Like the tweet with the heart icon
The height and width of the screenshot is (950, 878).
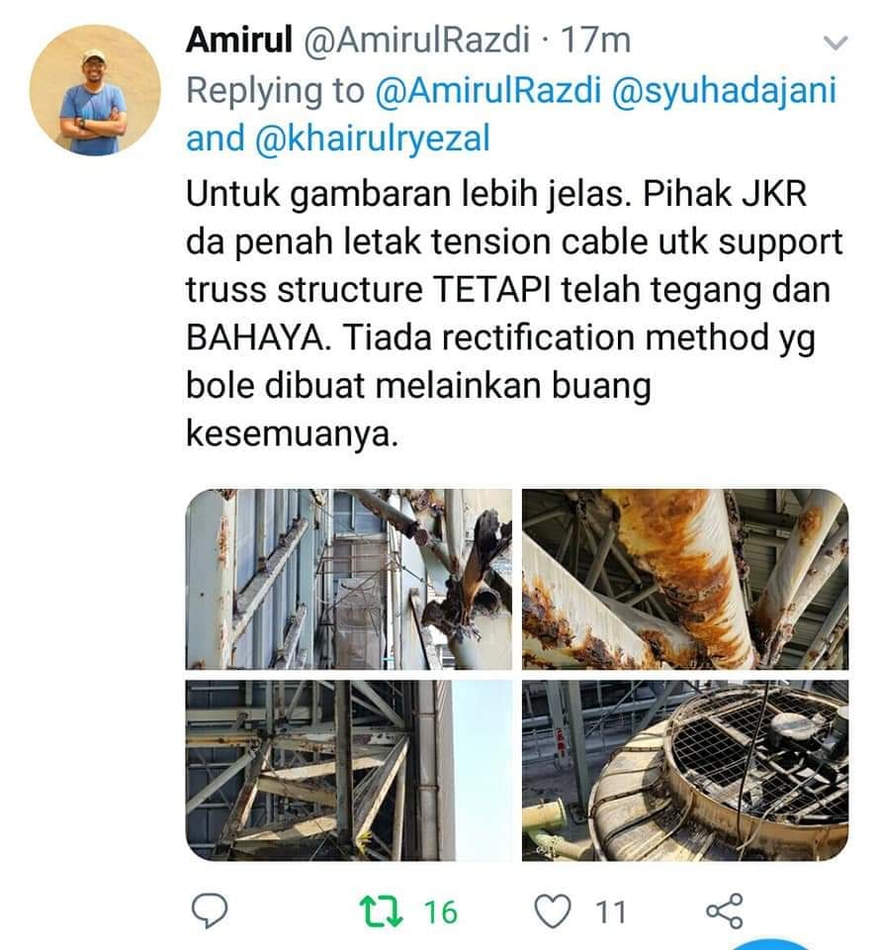(553, 911)
